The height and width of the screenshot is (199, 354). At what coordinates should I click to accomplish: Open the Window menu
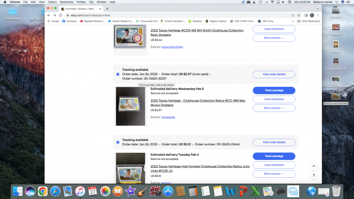(101, 2)
